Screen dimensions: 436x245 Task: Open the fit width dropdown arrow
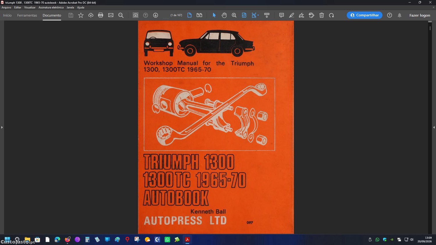pos(258,15)
